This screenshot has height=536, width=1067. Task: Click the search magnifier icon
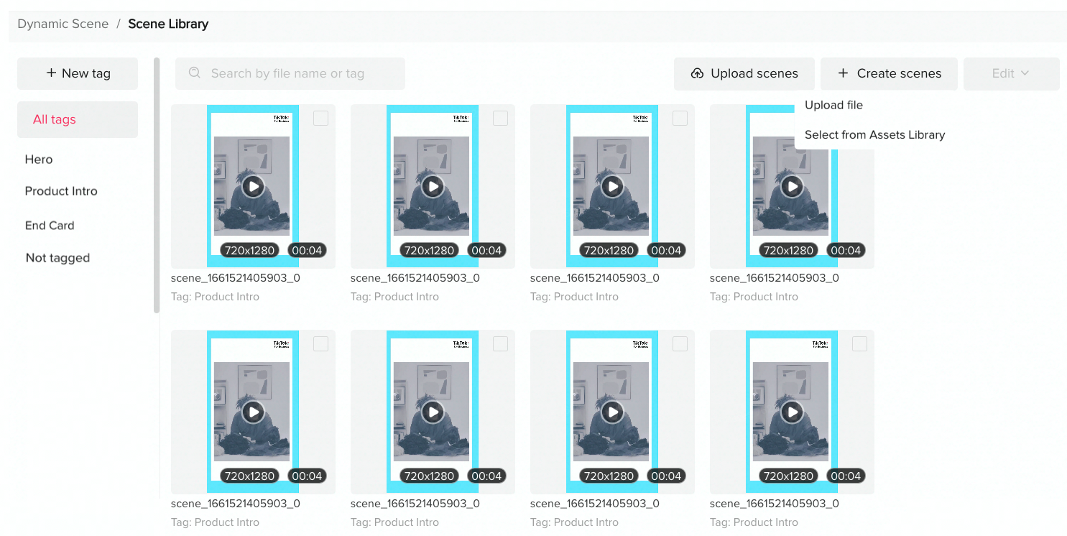click(x=193, y=73)
